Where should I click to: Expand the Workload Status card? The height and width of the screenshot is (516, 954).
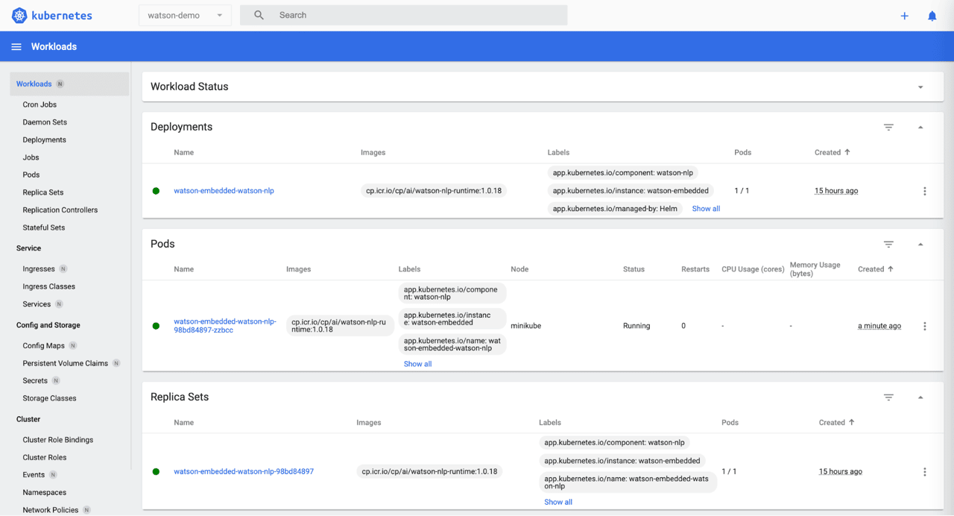pyautogui.click(x=920, y=87)
